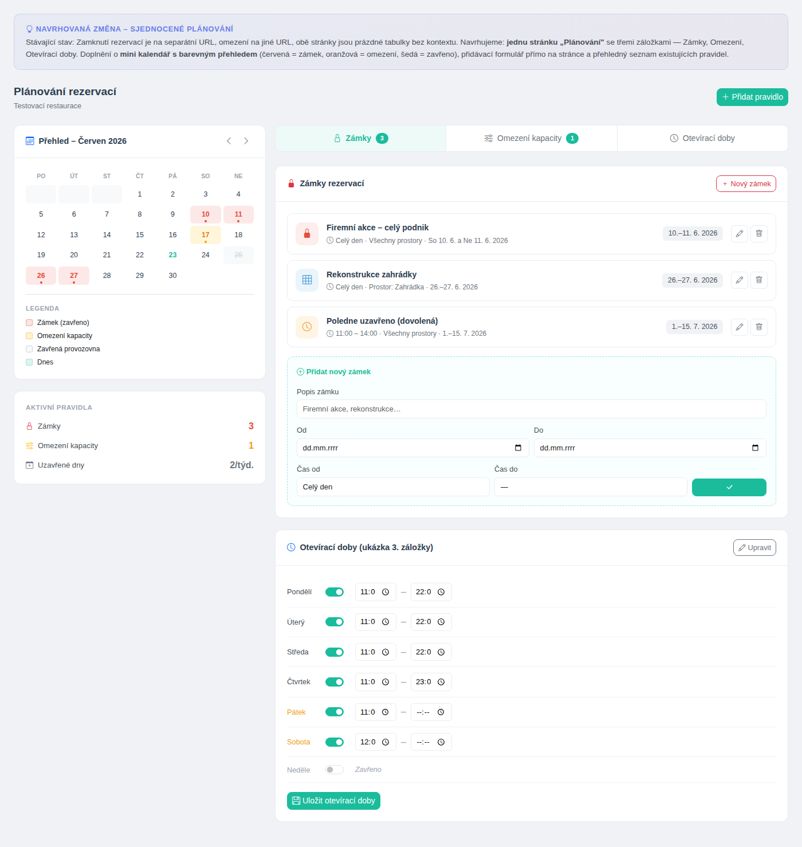Go to next month in calendar overview
This screenshot has height=847, width=802.
point(246,141)
